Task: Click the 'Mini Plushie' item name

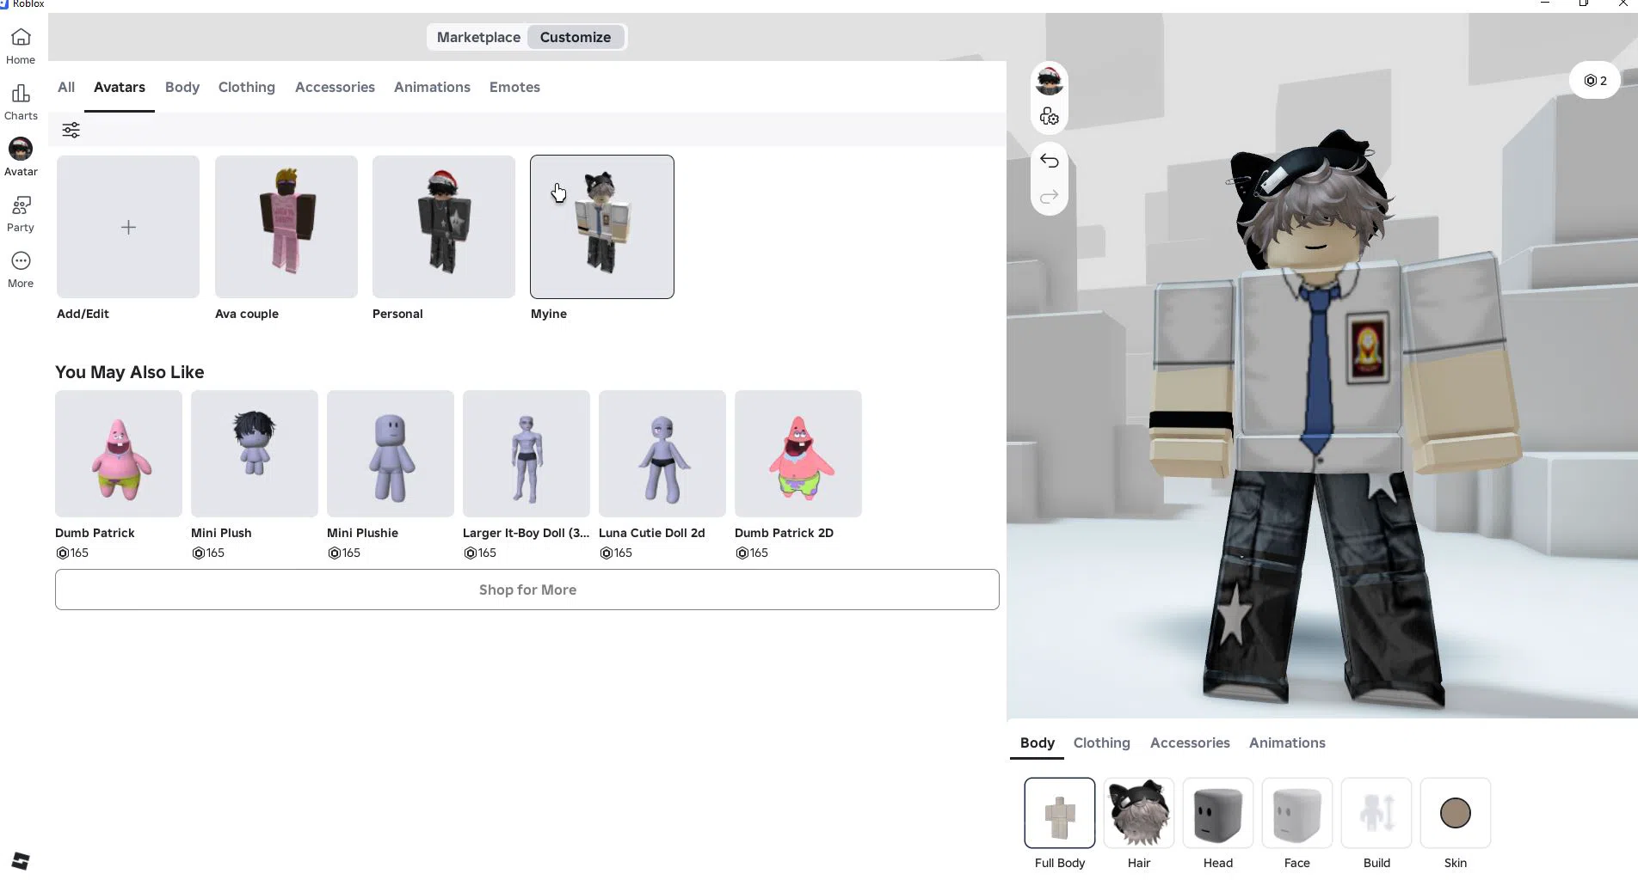Action: pos(362,533)
